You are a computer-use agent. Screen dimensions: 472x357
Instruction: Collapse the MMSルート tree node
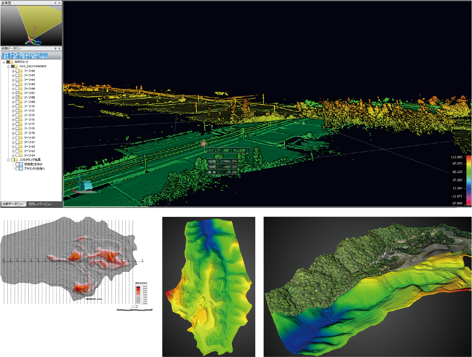point(4,62)
